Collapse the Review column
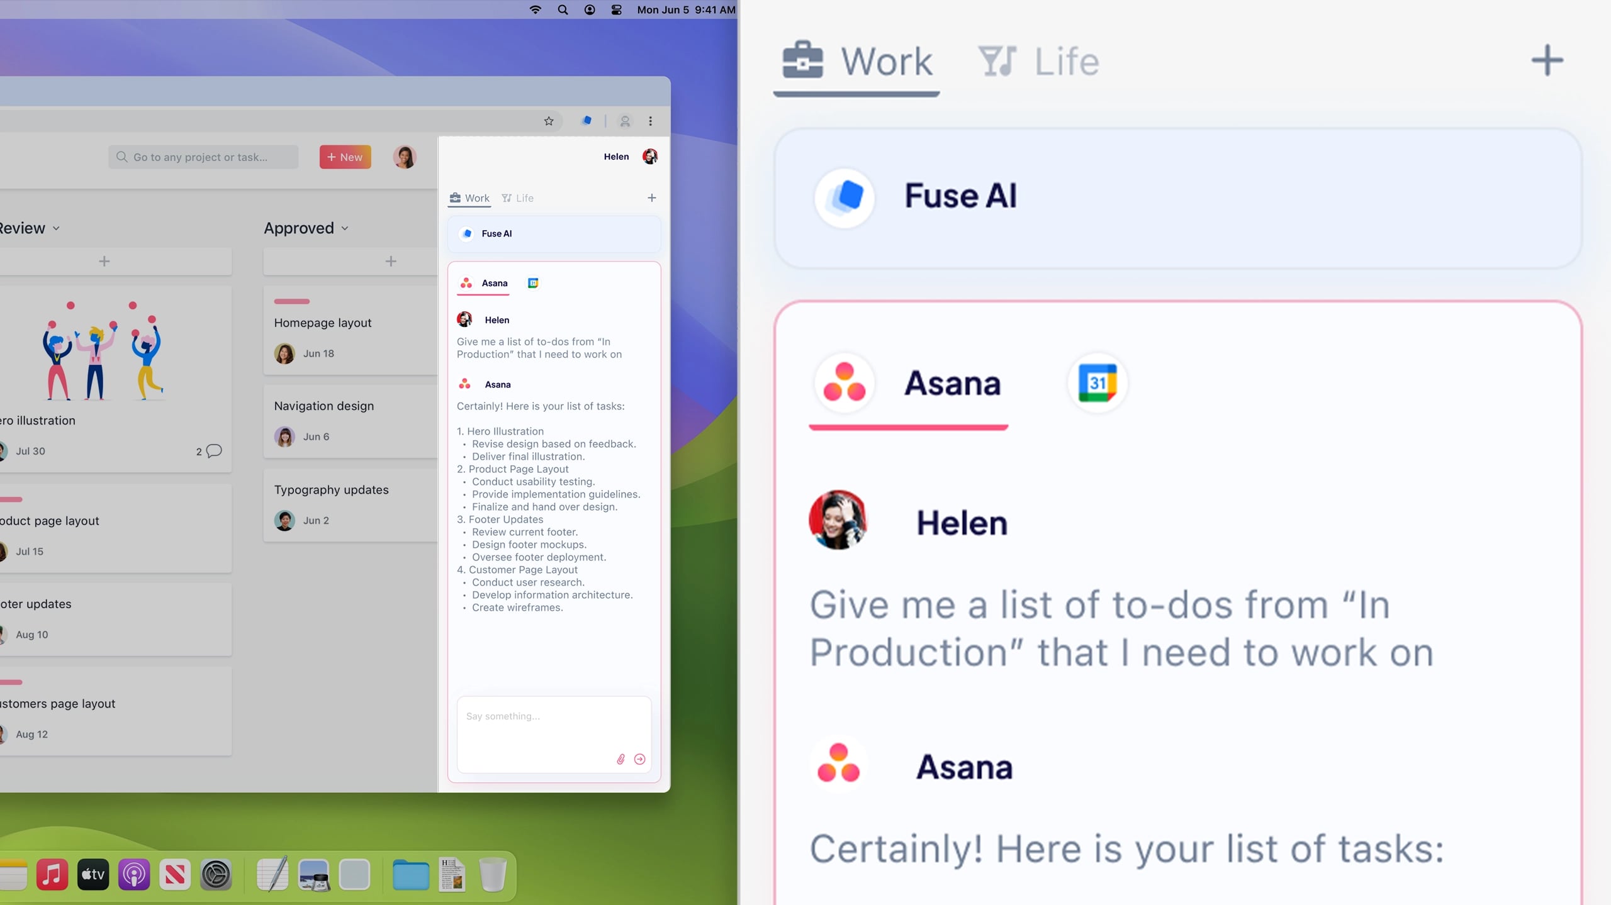This screenshot has height=905, width=1611. point(57,228)
